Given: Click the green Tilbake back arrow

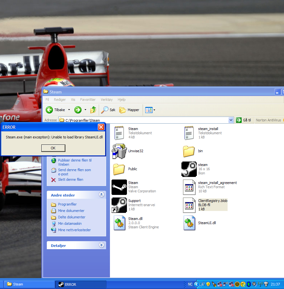Looking at the screenshot, I should pyautogui.click(x=49, y=110).
